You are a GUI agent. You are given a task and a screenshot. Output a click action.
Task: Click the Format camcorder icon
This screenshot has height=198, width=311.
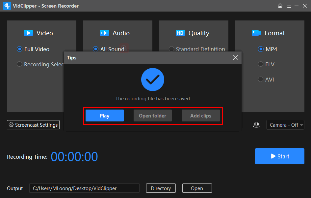[x=256, y=33]
